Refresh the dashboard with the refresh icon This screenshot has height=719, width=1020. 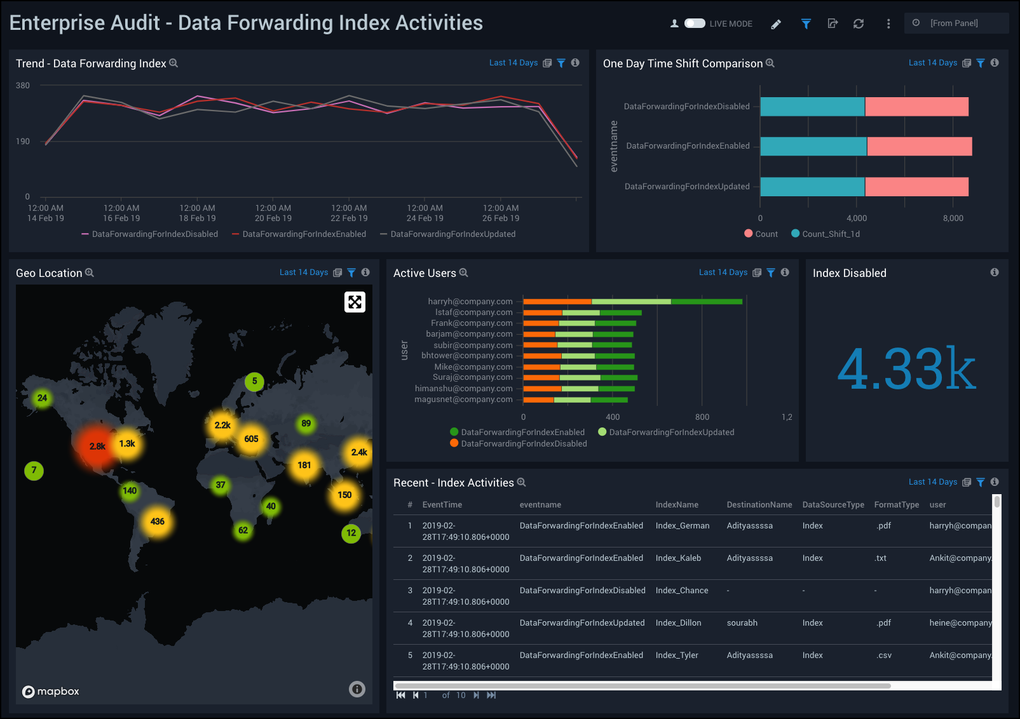tap(859, 24)
